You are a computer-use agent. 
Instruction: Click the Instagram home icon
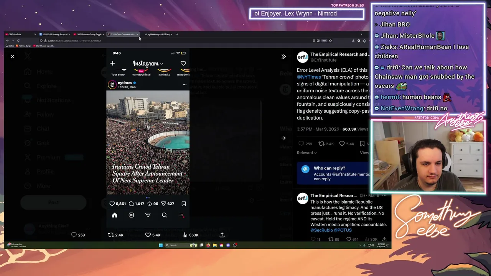tap(114, 215)
